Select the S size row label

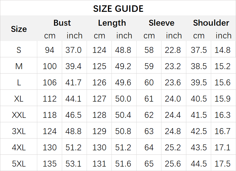(19, 50)
